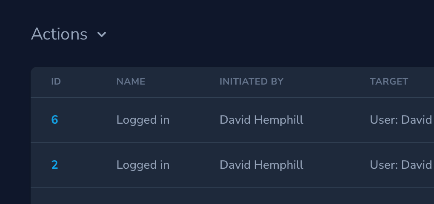Open action with ID 6

tap(55, 120)
